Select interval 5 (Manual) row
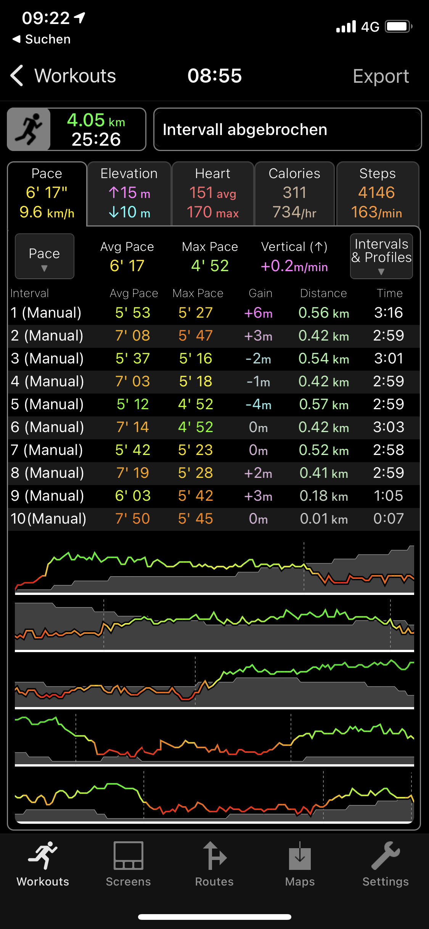The width and height of the screenshot is (429, 929). (x=214, y=404)
